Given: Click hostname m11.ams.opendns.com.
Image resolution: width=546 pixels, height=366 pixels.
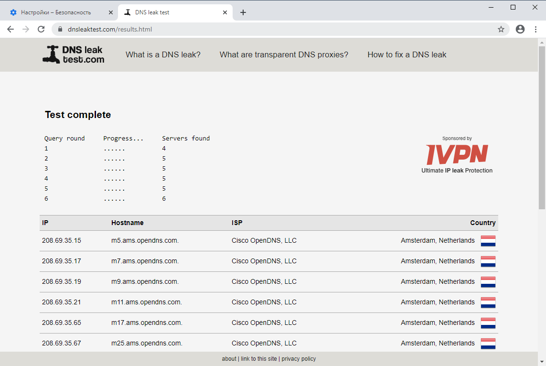Looking at the screenshot, I should click(147, 302).
